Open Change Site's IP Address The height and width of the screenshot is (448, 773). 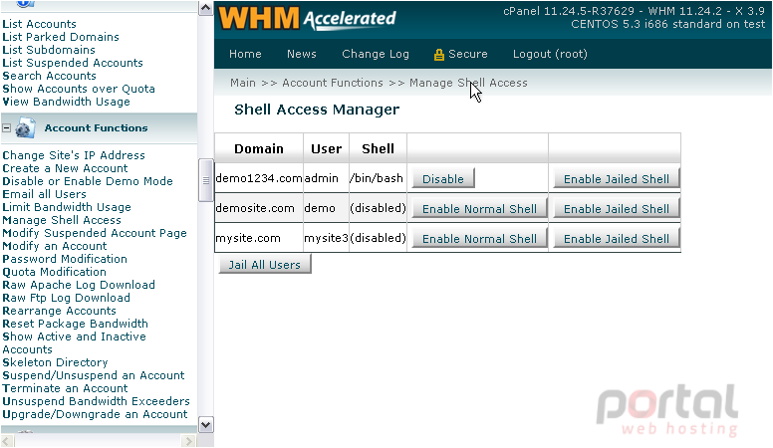74,155
